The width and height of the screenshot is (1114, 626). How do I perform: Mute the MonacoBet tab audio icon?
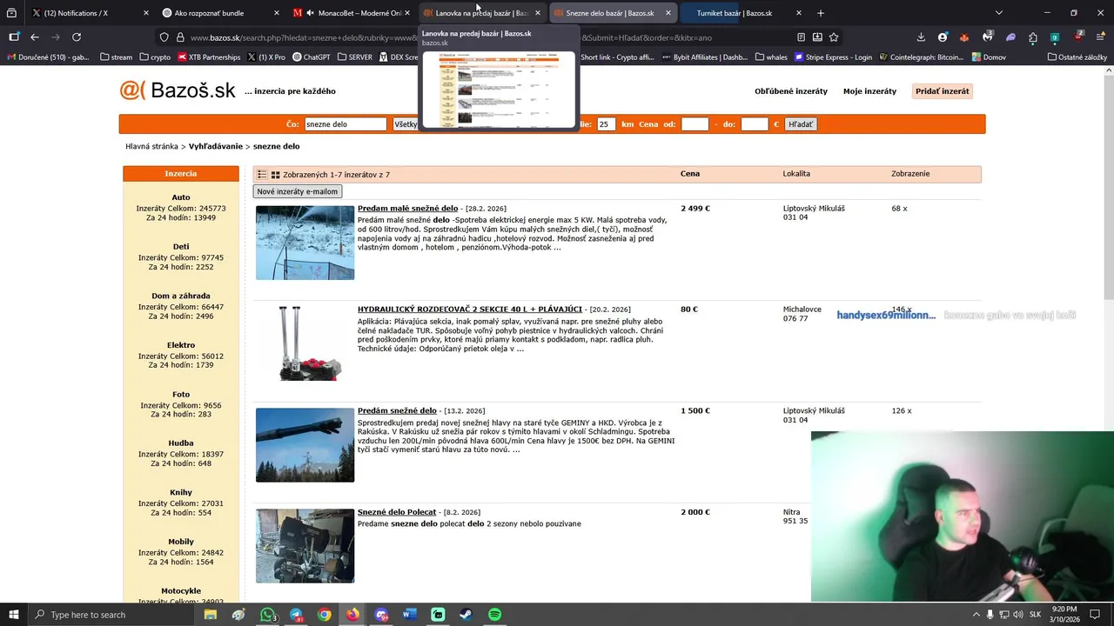click(x=310, y=13)
